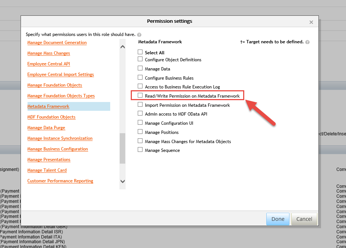Select the Employee Central API category
Viewport: 346px width, 248px height.
pyautogui.click(x=48, y=64)
